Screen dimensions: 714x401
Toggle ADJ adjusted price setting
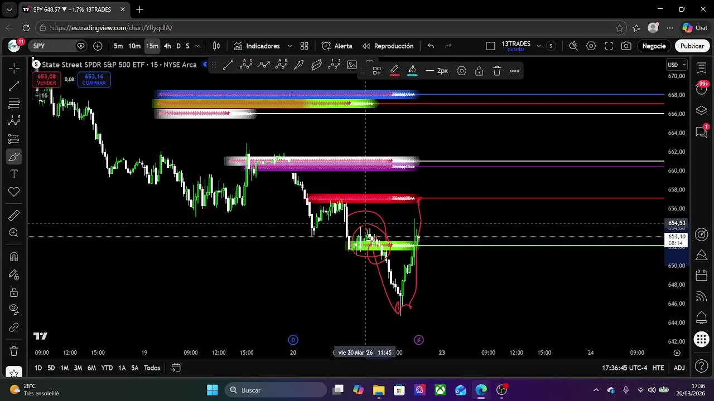click(x=679, y=368)
